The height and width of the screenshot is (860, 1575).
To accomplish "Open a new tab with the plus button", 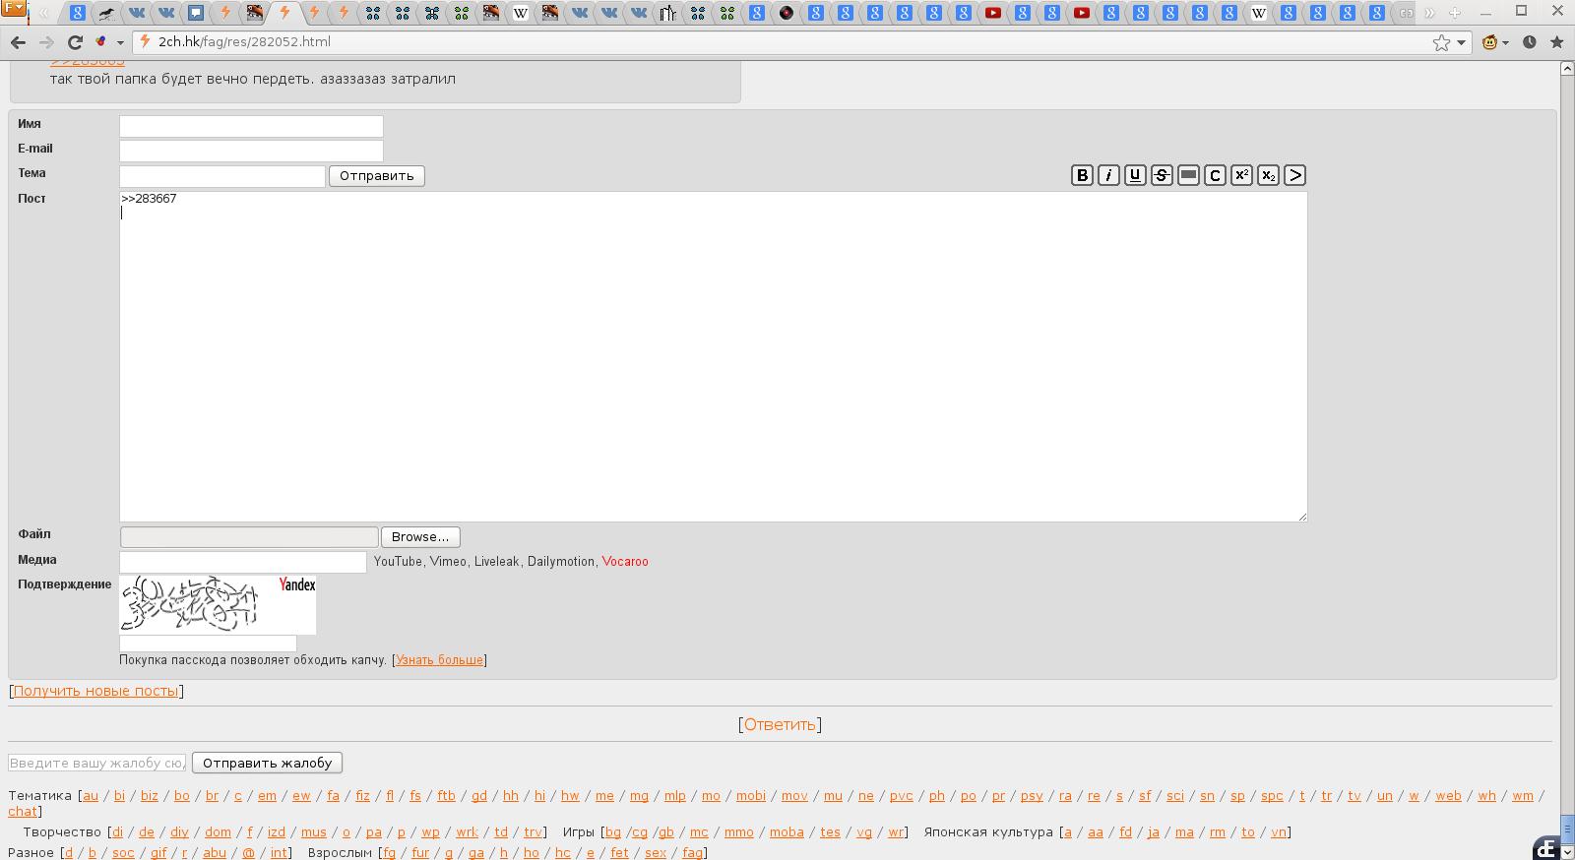I will 1455,13.
